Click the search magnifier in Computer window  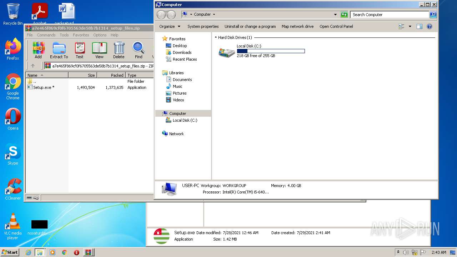(433, 15)
